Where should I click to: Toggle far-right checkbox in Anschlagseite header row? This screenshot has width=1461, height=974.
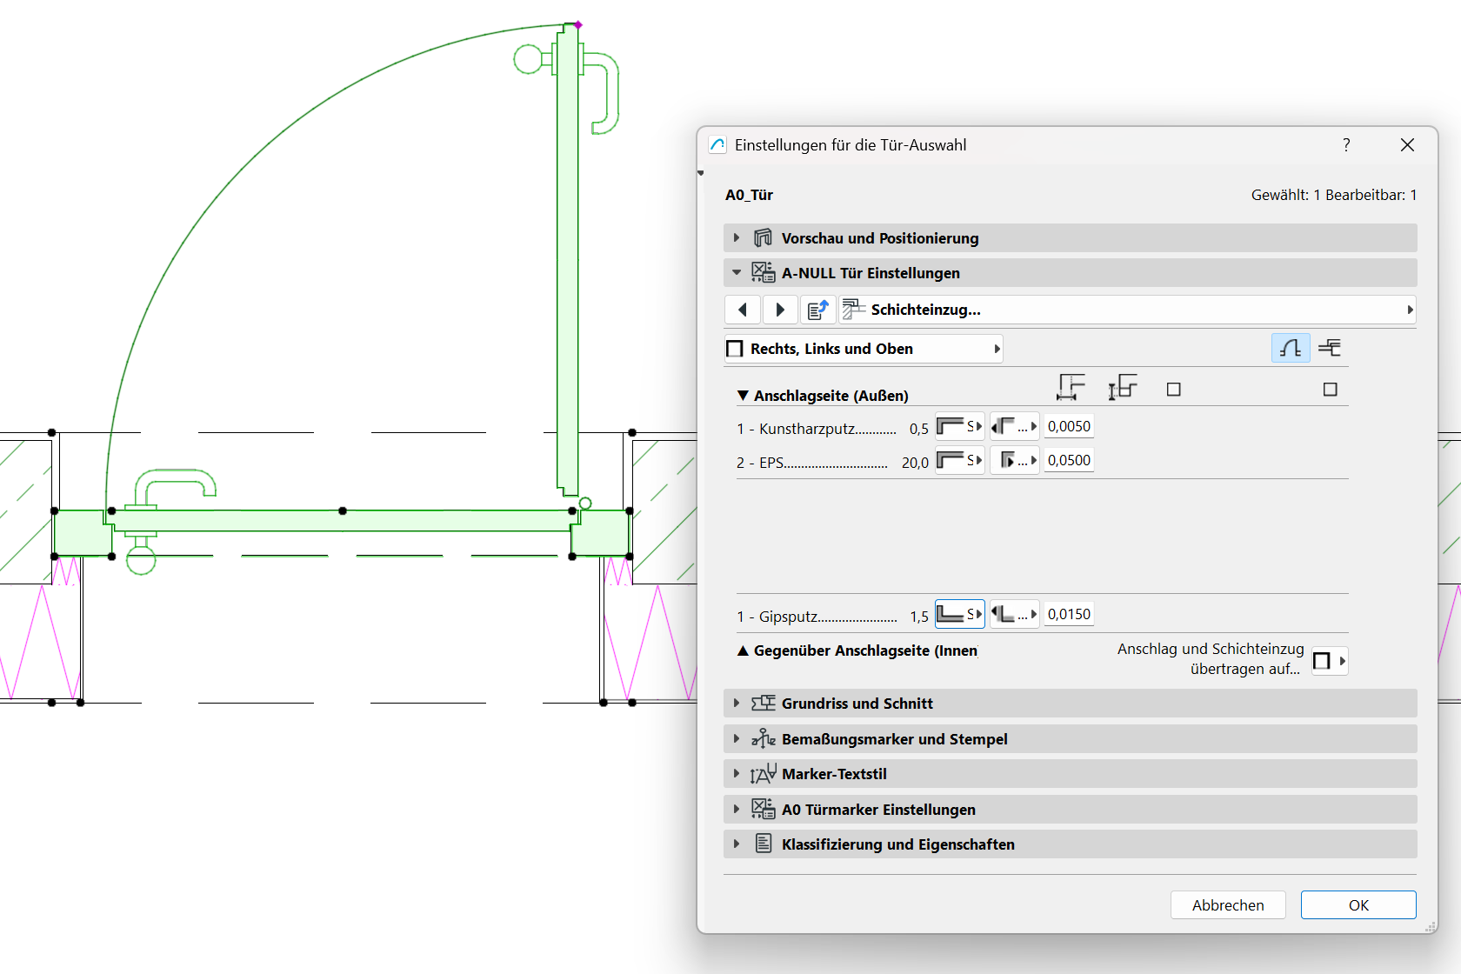point(1330,390)
